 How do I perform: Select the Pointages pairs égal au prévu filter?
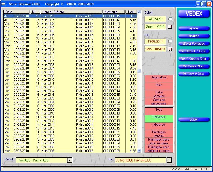point(159,141)
